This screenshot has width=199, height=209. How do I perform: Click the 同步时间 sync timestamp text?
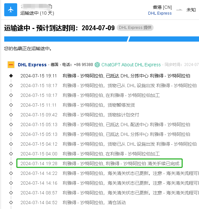[x=181, y=65]
